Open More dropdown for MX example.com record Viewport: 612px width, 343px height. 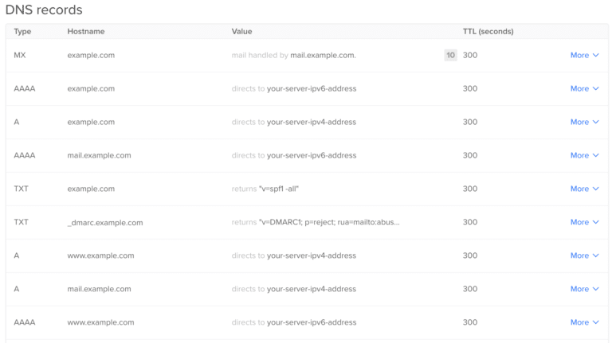pyautogui.click(x=584, y=56)
